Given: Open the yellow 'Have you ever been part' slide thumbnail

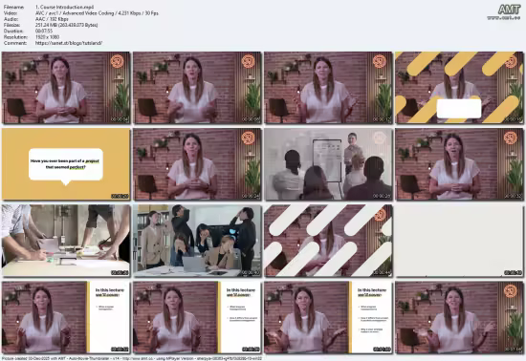Looking at the screenshot, I should pyautogui.click(x=66, y=164).
